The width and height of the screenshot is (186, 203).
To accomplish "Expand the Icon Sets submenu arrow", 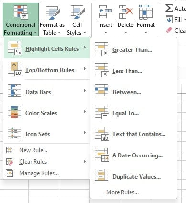I will click(x=85, y=133).
